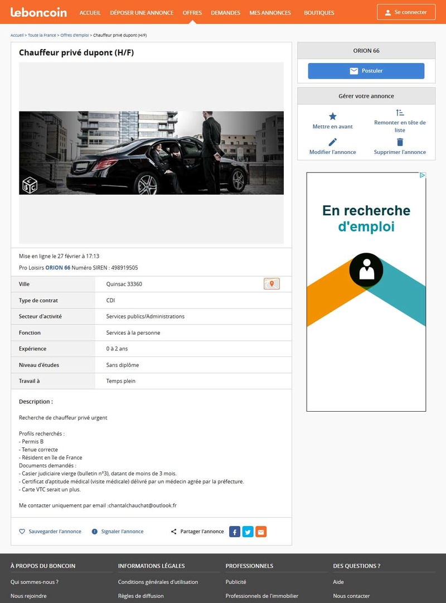This screenshot has height=603, width=446.
Task: Click the Mettre en avant link
Action: click(x=333, y=127)
